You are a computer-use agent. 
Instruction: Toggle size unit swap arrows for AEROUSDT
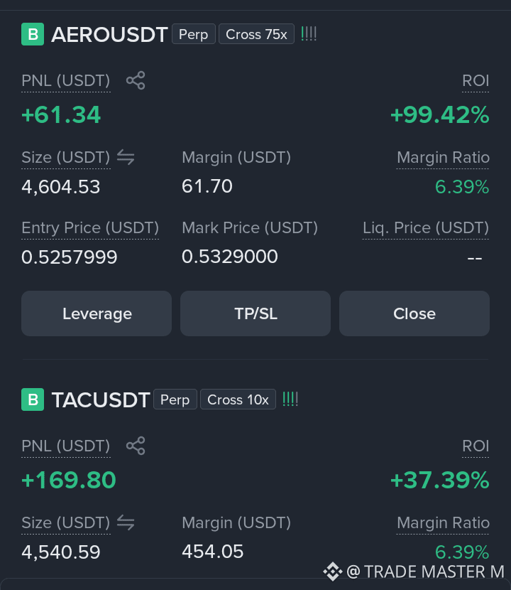tap(126, 157)
